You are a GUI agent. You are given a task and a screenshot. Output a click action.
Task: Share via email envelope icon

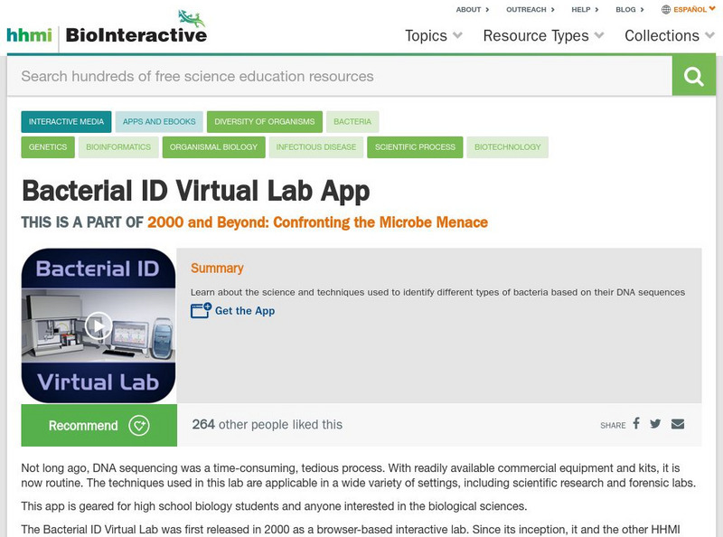677,423
